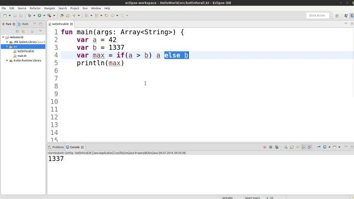
Task: Toggle Show Console on Standard Out change
Action: (x=304, y=147)
